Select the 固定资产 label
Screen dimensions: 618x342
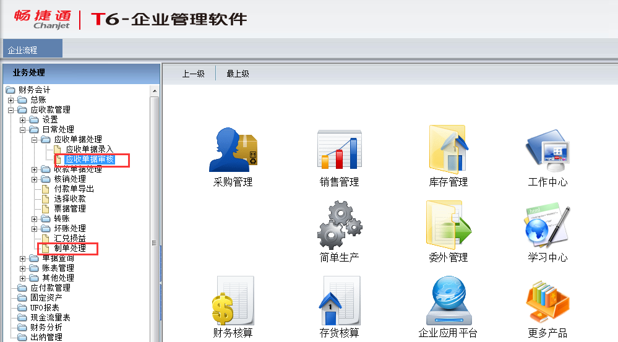(46, 297)
